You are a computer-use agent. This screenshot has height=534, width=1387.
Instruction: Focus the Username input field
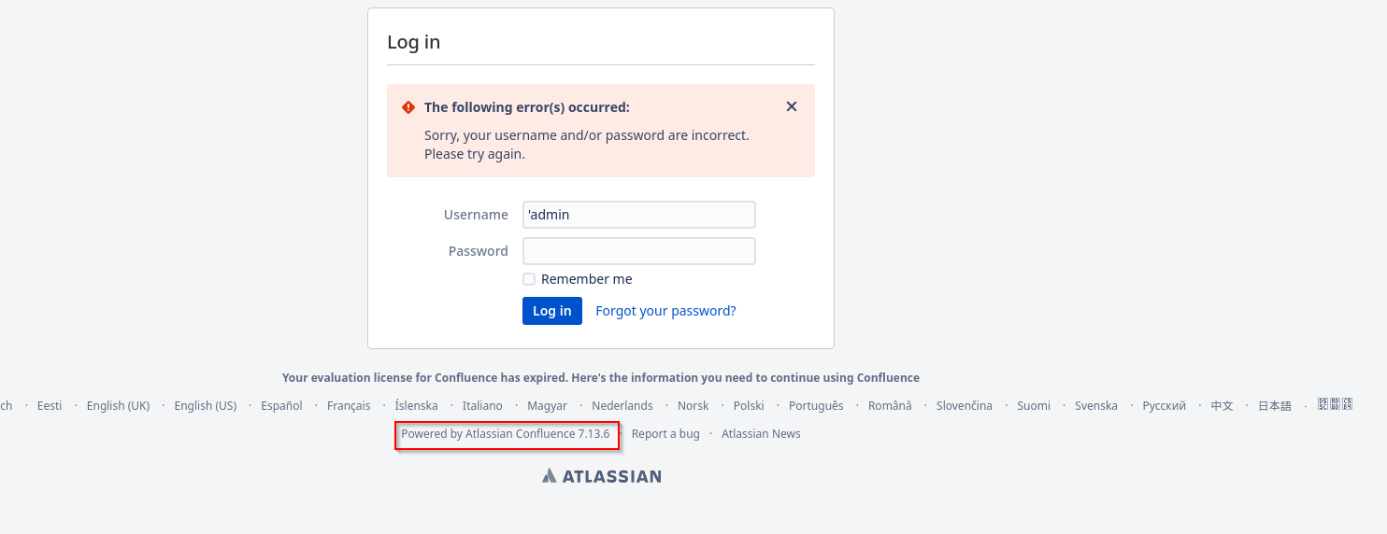(639, 215)
